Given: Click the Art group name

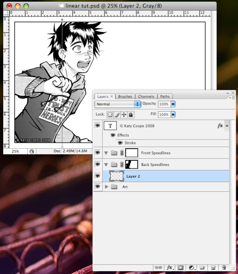Looking at the screenshot, I should [x=125, y=187].
